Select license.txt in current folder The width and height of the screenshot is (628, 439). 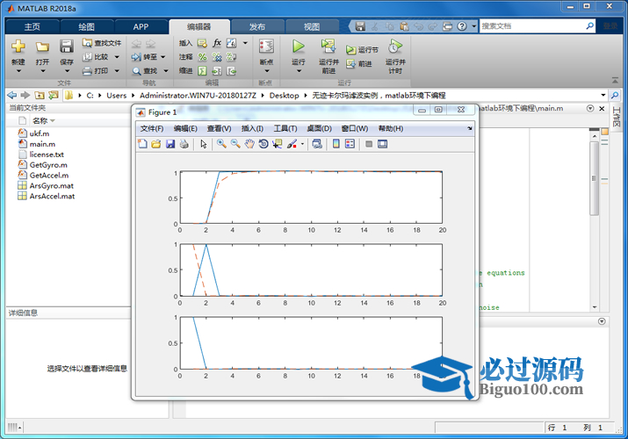coord(47,155)
